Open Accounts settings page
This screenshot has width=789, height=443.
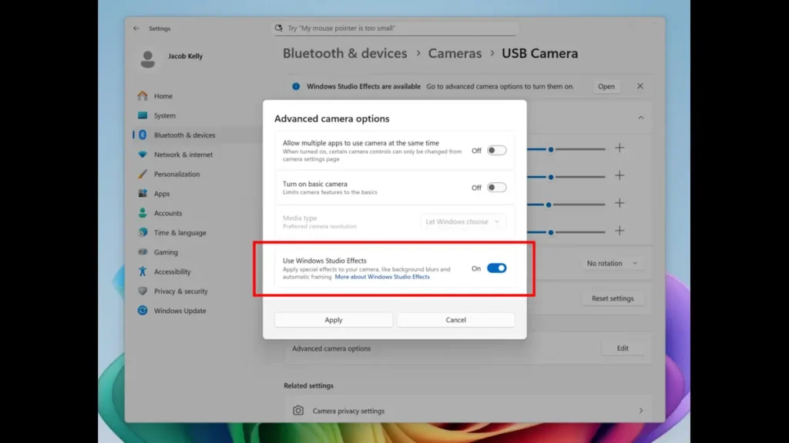point(167,214)
